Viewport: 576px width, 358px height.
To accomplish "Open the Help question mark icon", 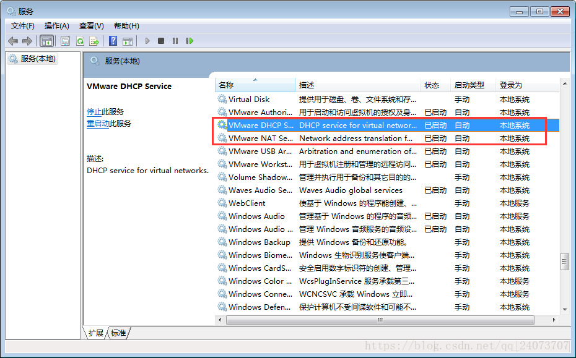I will (x=113, y=41).
